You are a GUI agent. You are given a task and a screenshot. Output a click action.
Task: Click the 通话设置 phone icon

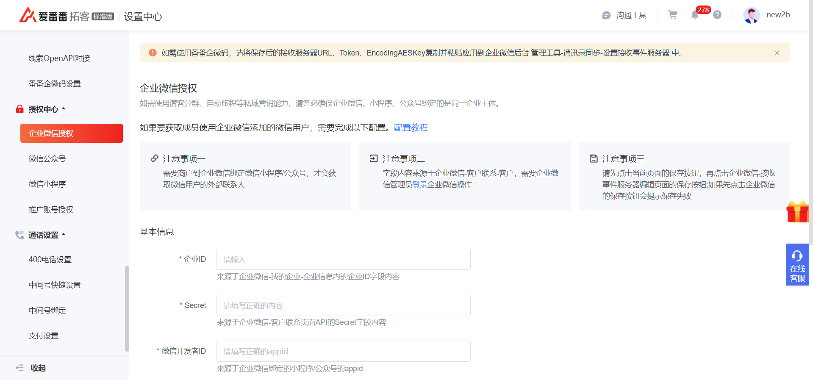tap(19, 235)
